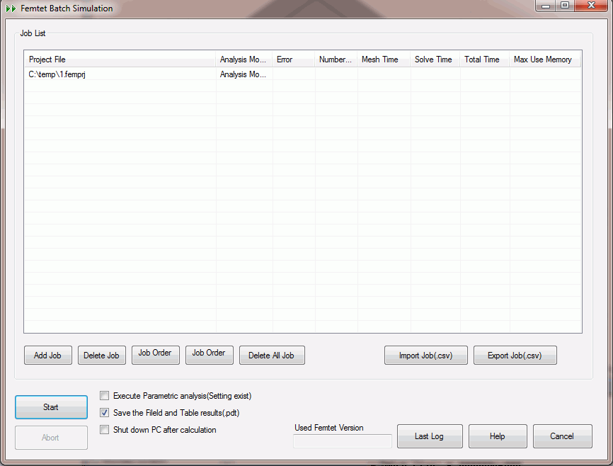This screenshot has height=466, width=613.
Task: Click the Total Time column header
Action: point(484,59)
